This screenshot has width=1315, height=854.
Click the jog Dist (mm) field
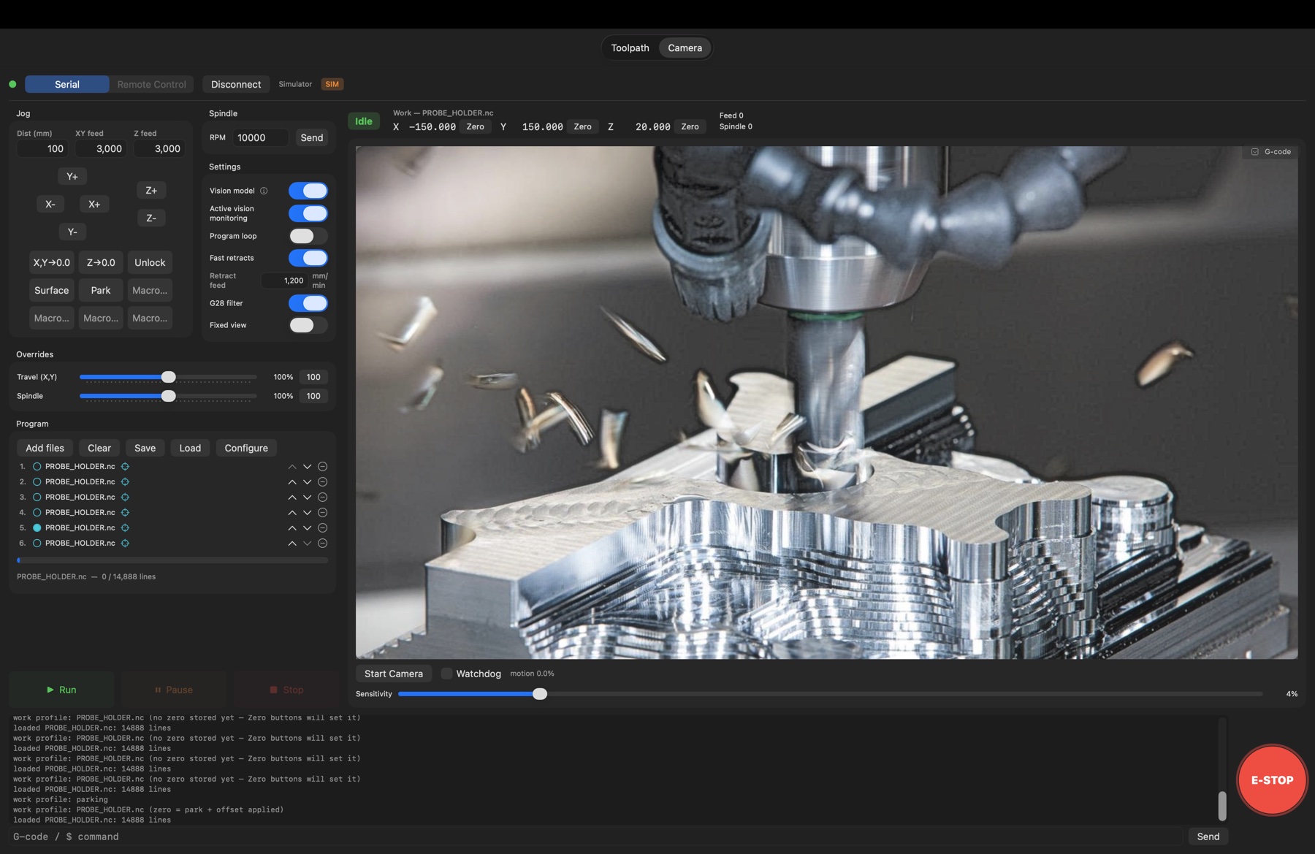tap(43, 149)
